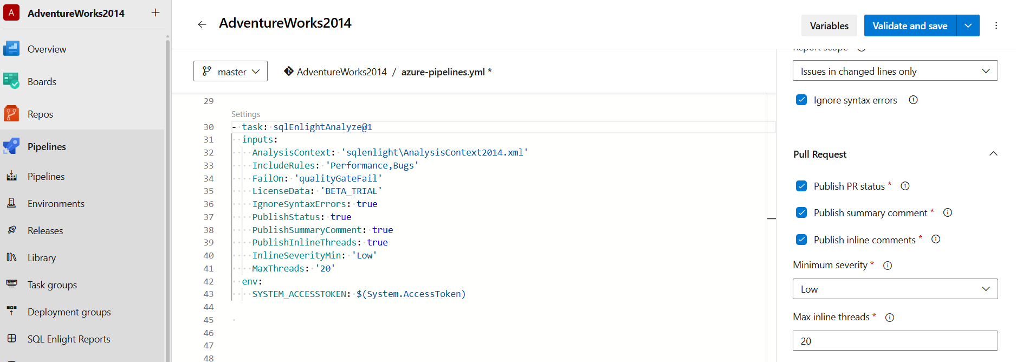Image resolution: width=1016 pixels, height=362 pixels.
Task: Open the Issues in changed lines only dropdown
Action: coord(895,70)
